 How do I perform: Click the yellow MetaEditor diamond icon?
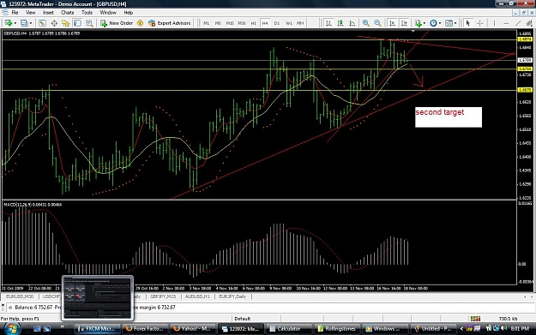pos(140,23)
